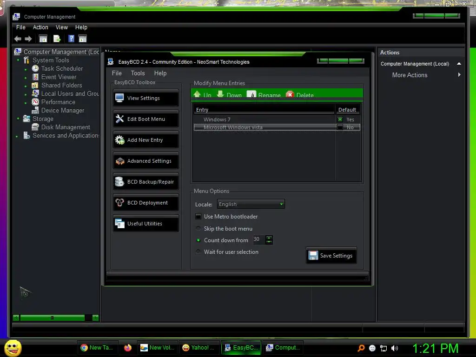
Task: Click the search magnifier tray icon
Action: tap(361, 348)
